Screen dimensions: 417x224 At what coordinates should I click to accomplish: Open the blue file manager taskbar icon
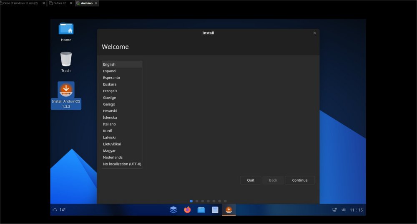(201, 210)
